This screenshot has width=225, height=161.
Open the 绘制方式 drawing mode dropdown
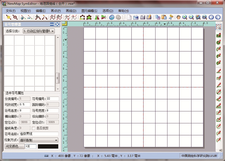coord(39,140)
